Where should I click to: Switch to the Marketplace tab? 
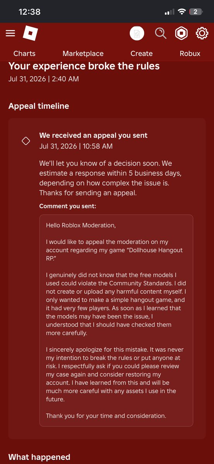click(83, 53)
